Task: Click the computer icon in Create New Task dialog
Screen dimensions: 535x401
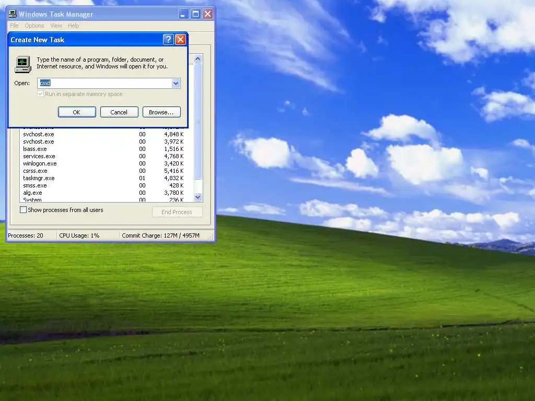Action: pyautogui.click(x=23, y=64)
